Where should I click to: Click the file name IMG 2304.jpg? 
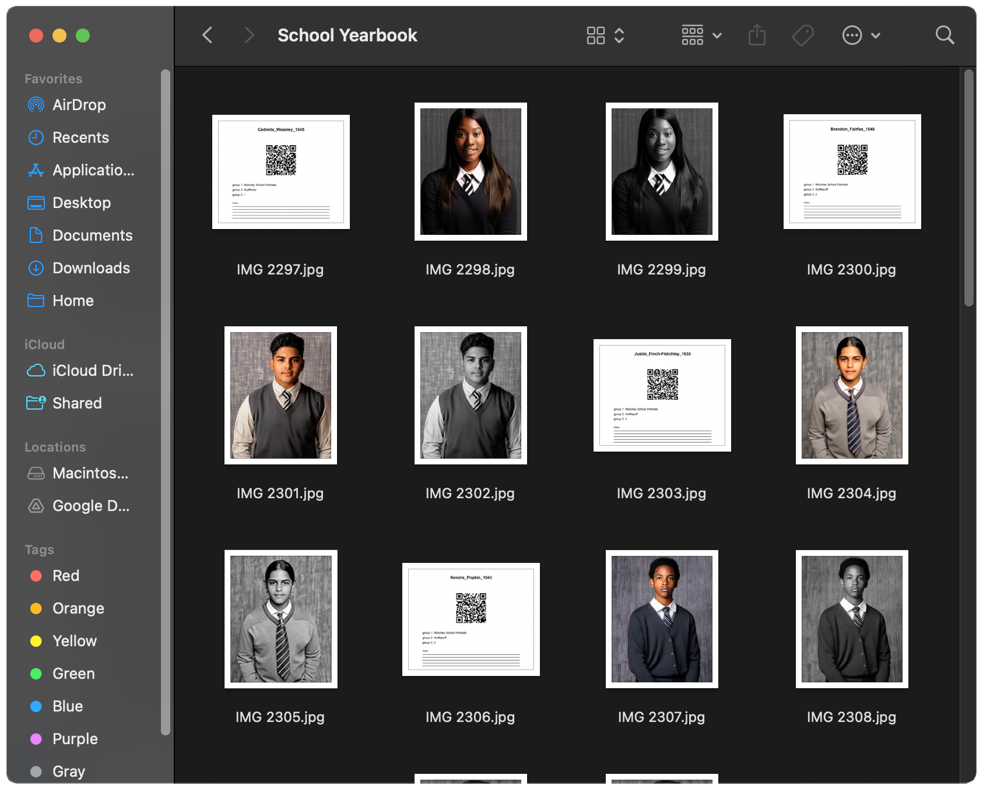pos(852,494)
